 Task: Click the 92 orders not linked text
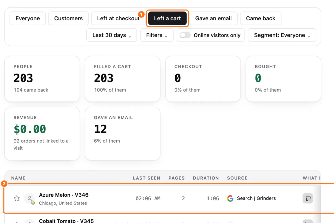tap(41, 144)
